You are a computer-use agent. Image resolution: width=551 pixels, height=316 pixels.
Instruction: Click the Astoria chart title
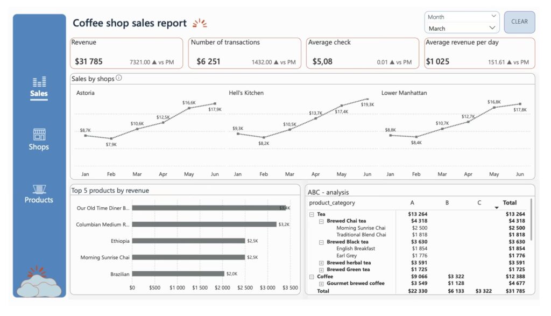(86, 93)
